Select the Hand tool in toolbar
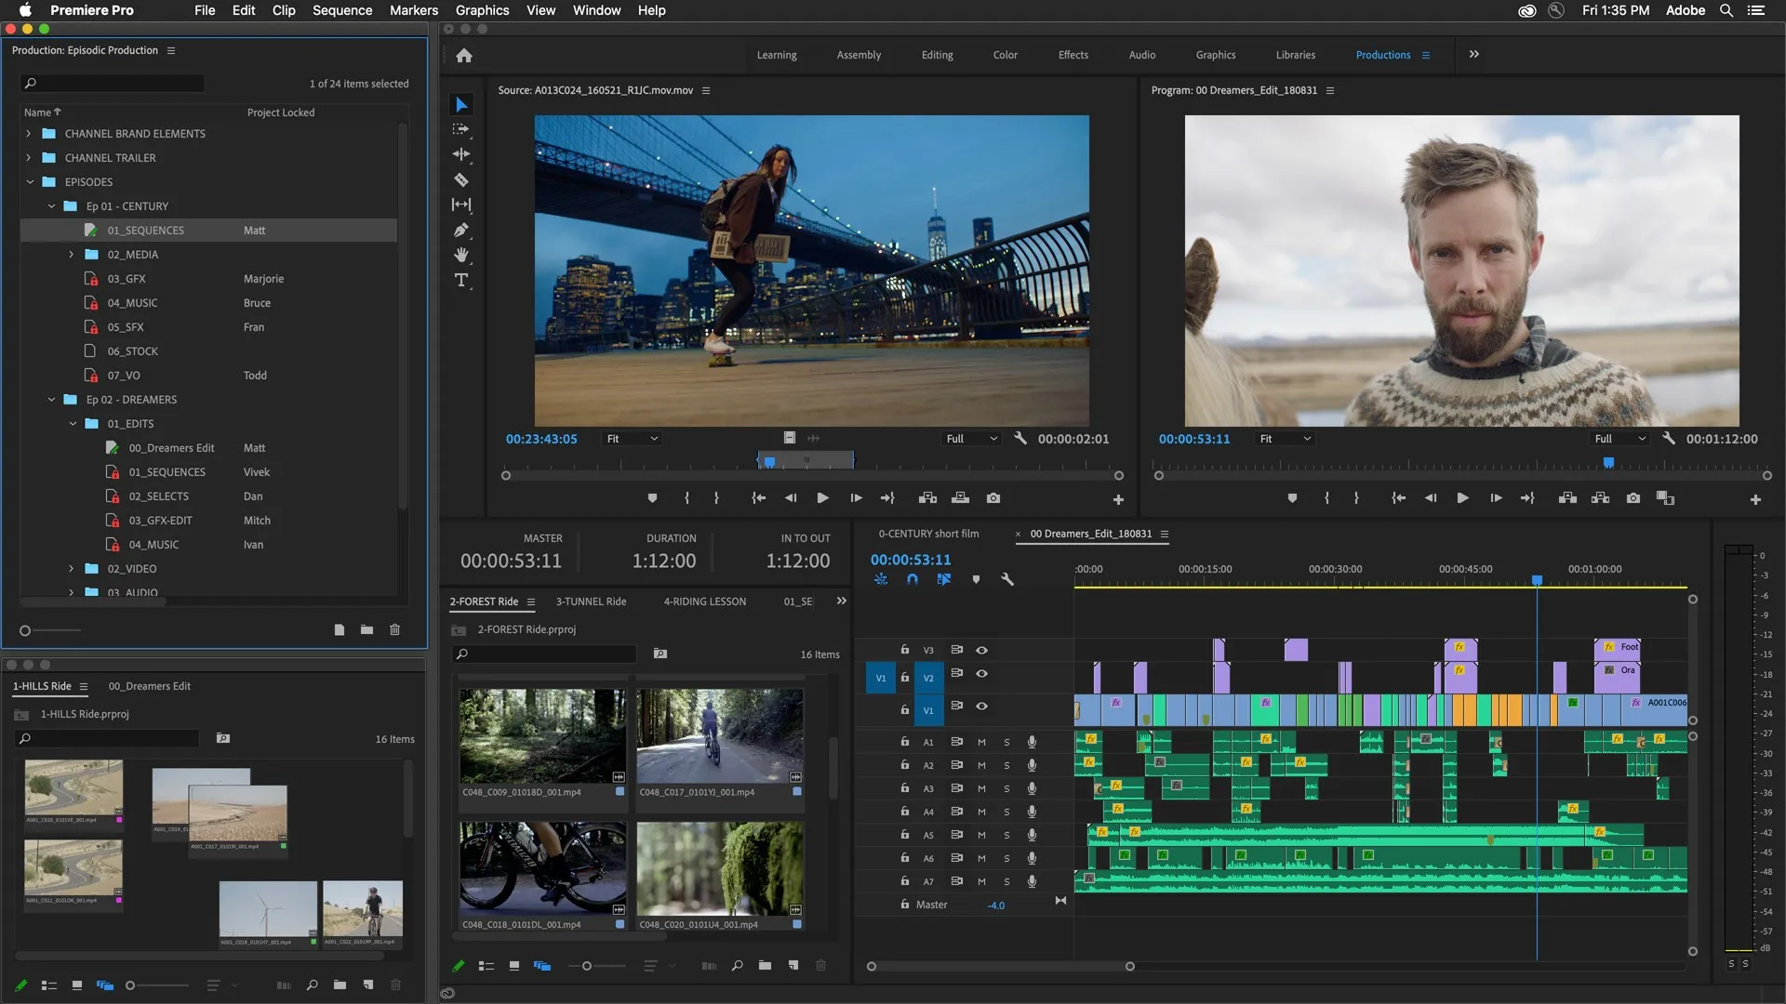This screenshot has width=1786, height=1004. tap(462, 255)
